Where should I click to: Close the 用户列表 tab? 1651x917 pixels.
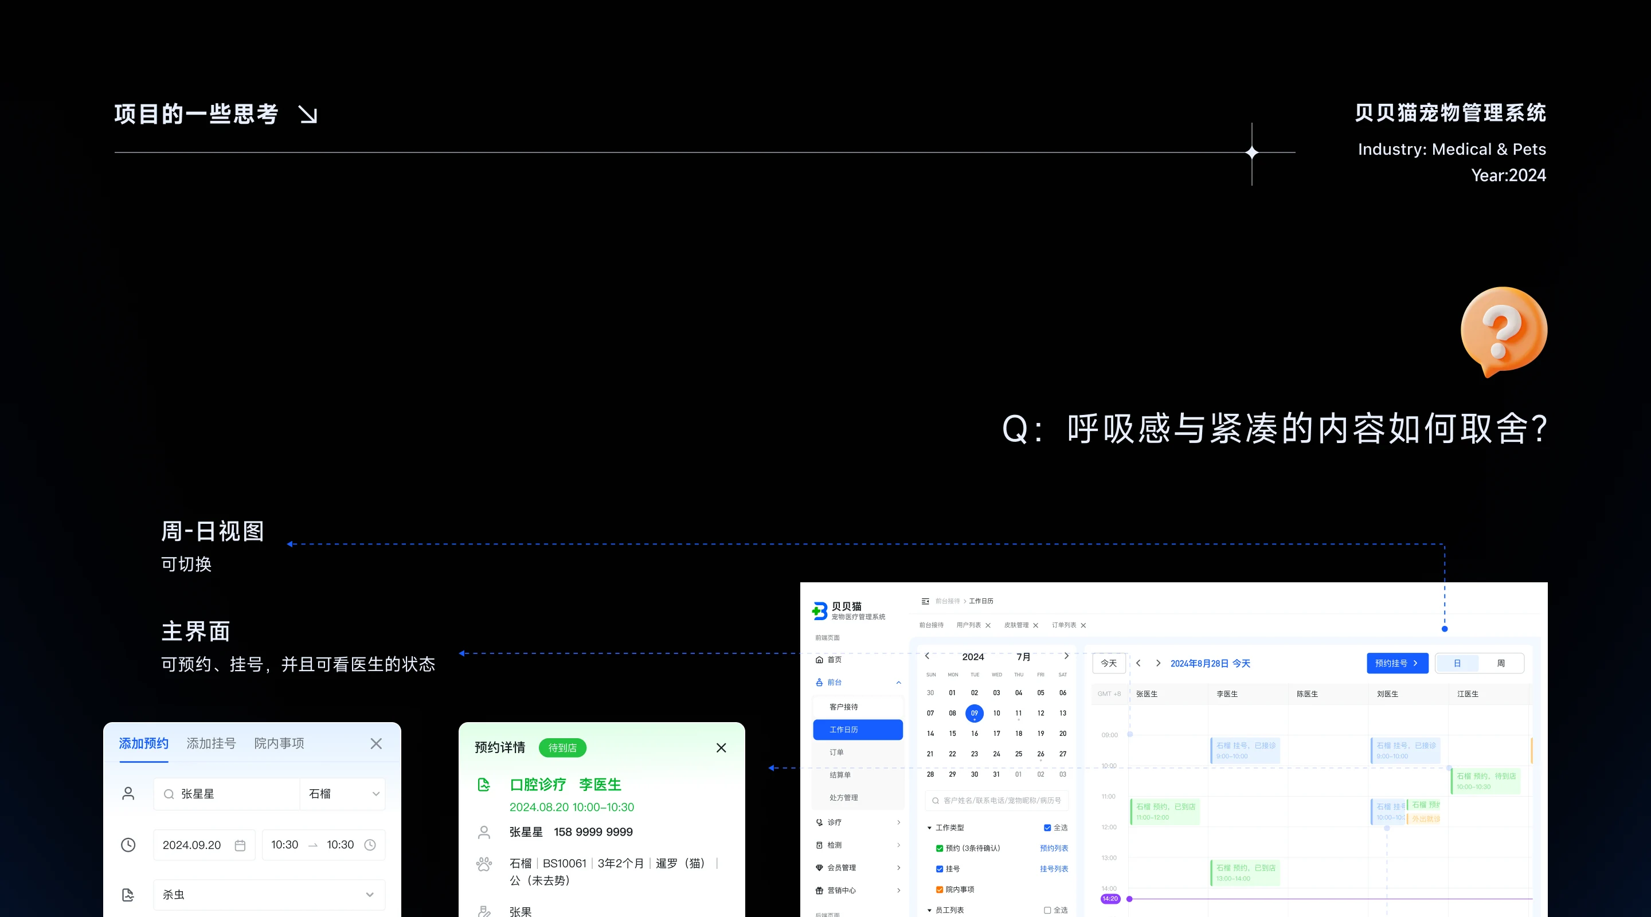coord(988,625)
